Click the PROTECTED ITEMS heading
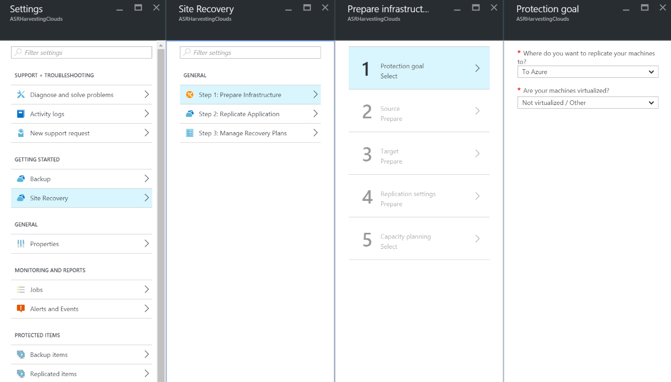 (37, 336)
